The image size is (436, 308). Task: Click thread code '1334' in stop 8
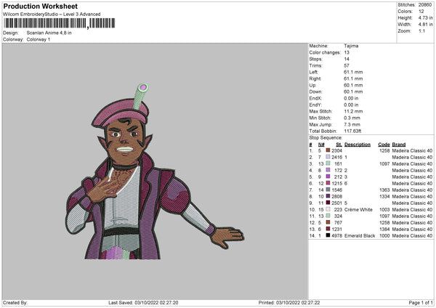tap(384, 197)
